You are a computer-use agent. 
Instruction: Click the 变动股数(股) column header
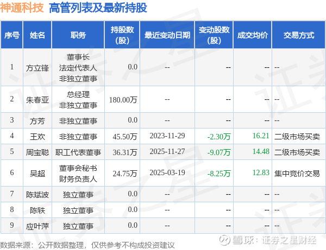click(214, 35)
